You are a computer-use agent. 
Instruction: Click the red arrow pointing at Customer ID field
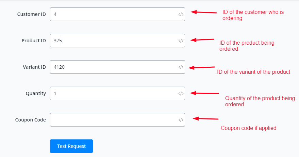[x=203, y=12]
